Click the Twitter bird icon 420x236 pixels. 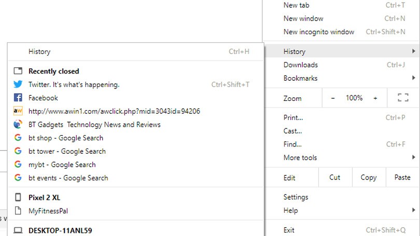pos(18,84)
